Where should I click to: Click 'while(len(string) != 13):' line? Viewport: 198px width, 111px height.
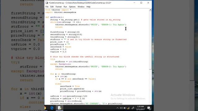66,22
